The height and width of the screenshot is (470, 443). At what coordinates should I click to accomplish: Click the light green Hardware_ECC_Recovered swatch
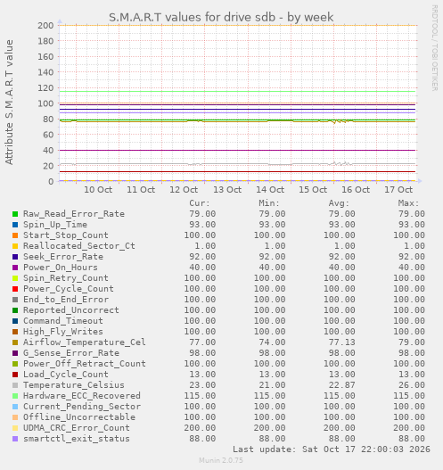pyautogui.click(x=15, y=396)
